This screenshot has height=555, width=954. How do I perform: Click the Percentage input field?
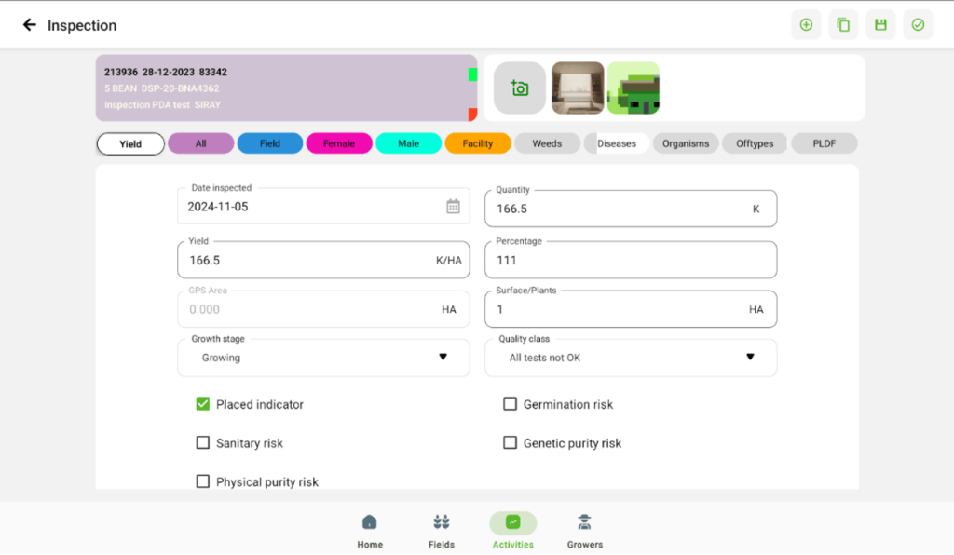631,260
